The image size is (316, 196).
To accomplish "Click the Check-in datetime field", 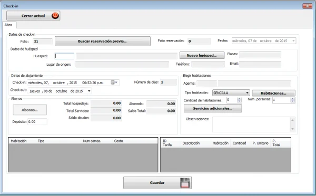I will tap(73, 82).
